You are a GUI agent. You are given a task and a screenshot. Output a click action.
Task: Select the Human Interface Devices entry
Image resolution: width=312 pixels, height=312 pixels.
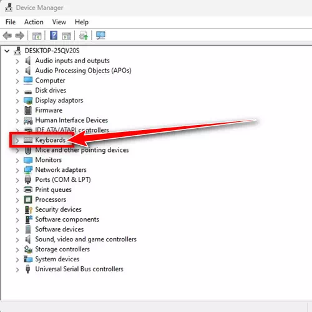(72, 120)
